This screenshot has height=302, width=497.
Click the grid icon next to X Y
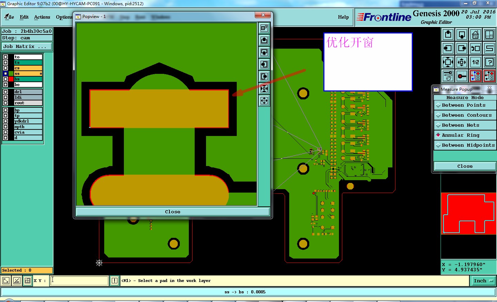[28, 281]
